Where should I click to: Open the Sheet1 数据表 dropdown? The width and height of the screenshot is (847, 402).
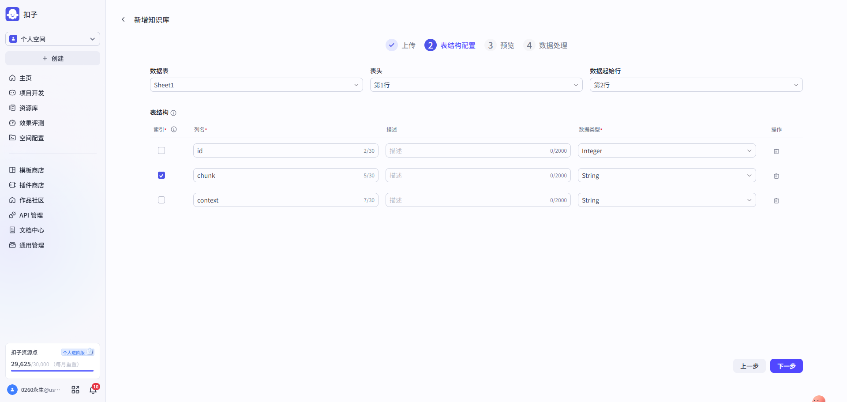pos(256,85)
